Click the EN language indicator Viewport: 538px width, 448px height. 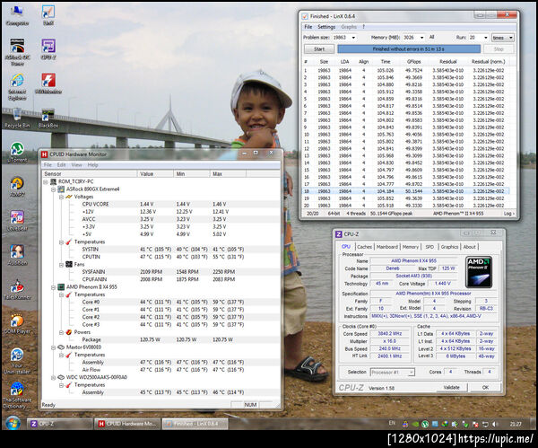pyautogui.click(x=392, y=423)
